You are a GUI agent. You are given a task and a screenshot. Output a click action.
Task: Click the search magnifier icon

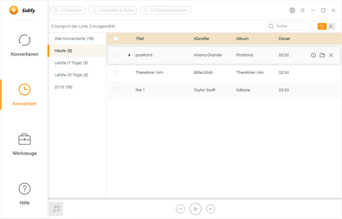point(271,26)
